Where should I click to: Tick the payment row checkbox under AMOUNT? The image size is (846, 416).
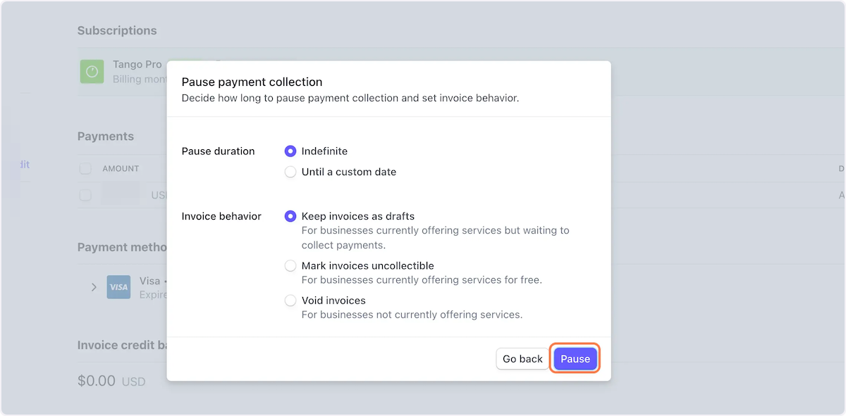coord(85,195)
